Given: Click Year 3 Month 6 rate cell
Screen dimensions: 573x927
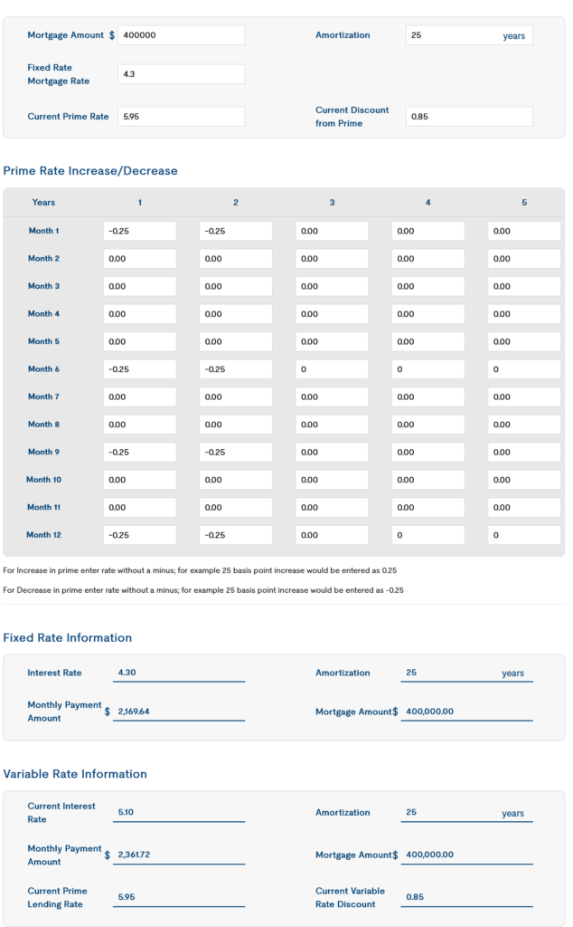Looking at the screenshot, I should pyautogui.click(x=332, y=369).
